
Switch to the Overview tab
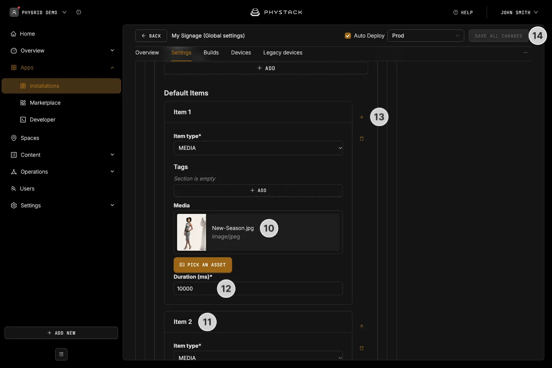click(x=147, y=53)
